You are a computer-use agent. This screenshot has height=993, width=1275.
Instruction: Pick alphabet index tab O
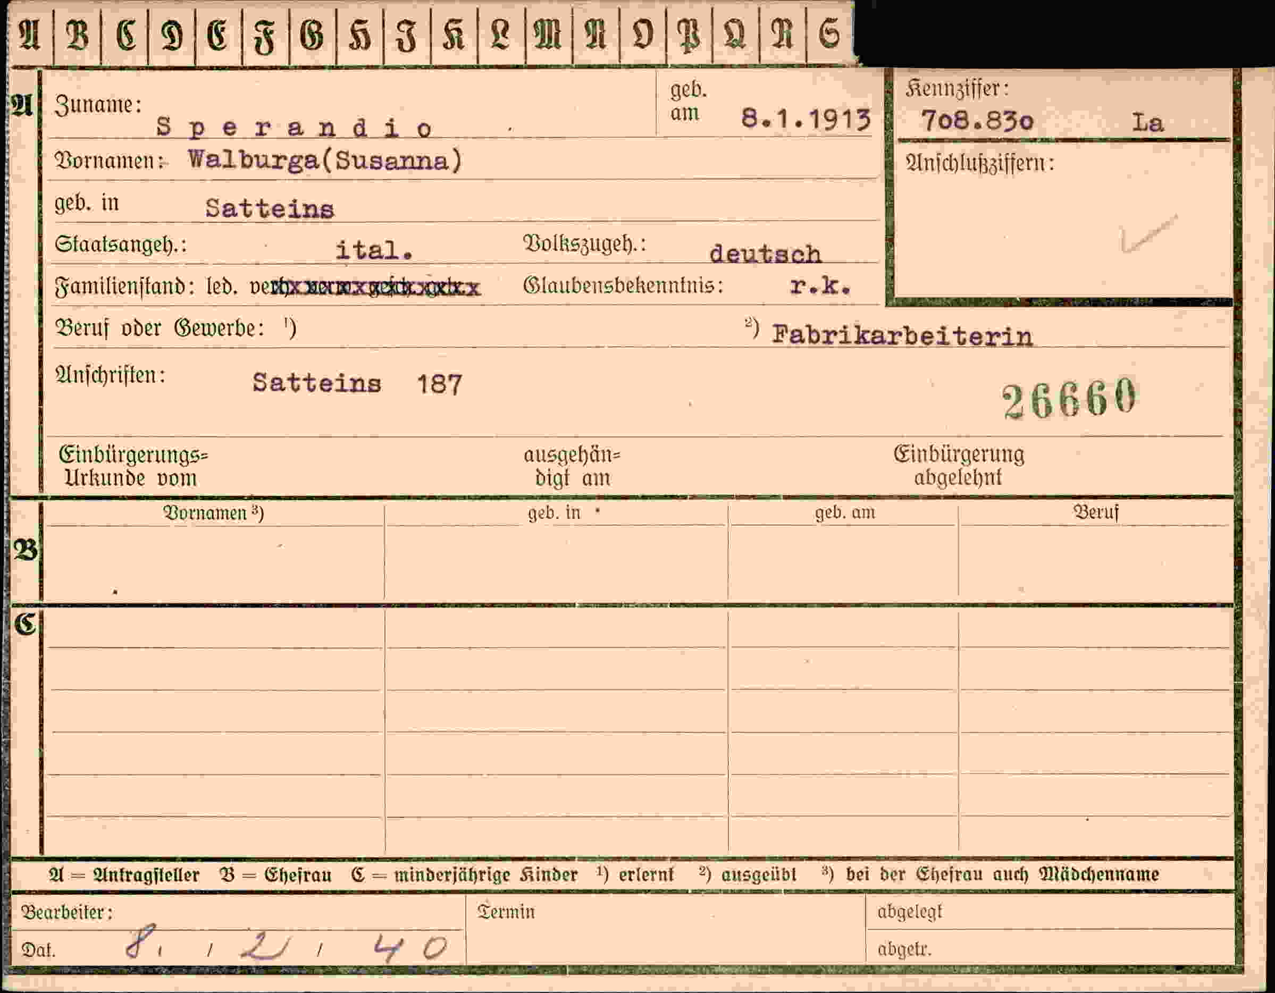643,35
